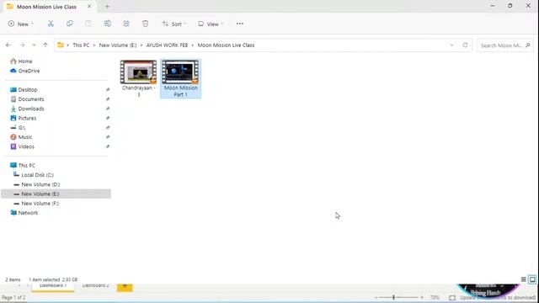Click the Delete trash icon

click(145, 24)
